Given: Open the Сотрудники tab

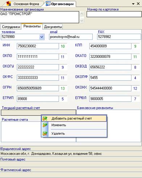Looking at the screenshot, I should [11, 27].
